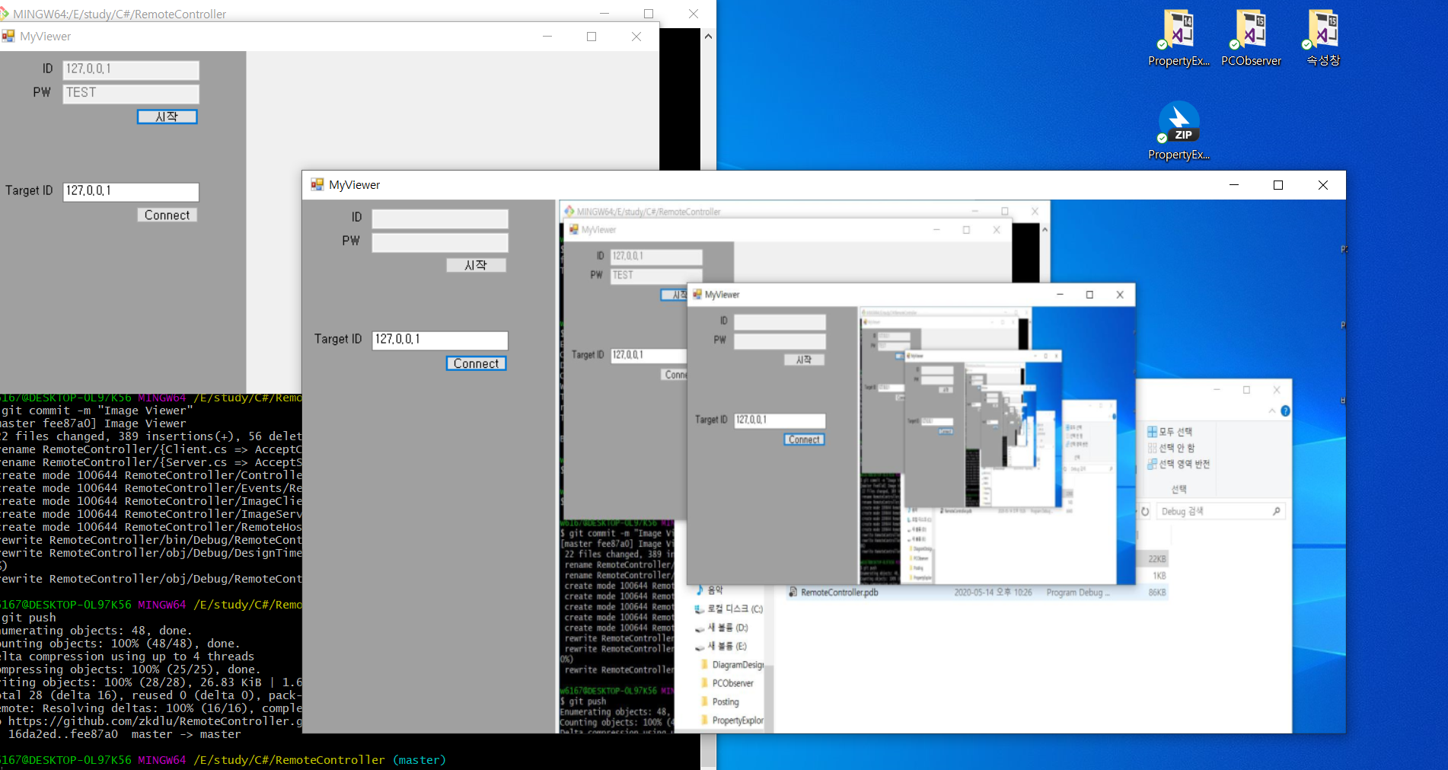Click the highlighted 시작 button in back MyViewer
This screenshot has height=770, width=1448.
point(167,117)
